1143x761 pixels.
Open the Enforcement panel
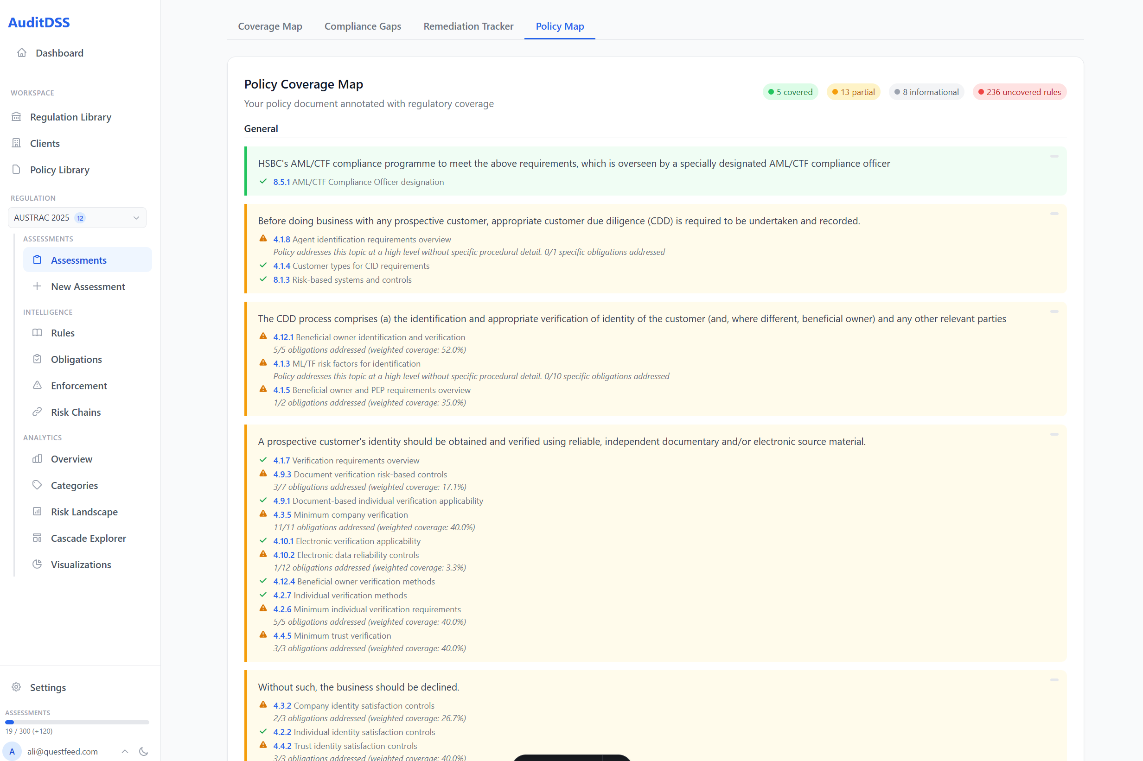pyautogui.click(x=79, y=385)
